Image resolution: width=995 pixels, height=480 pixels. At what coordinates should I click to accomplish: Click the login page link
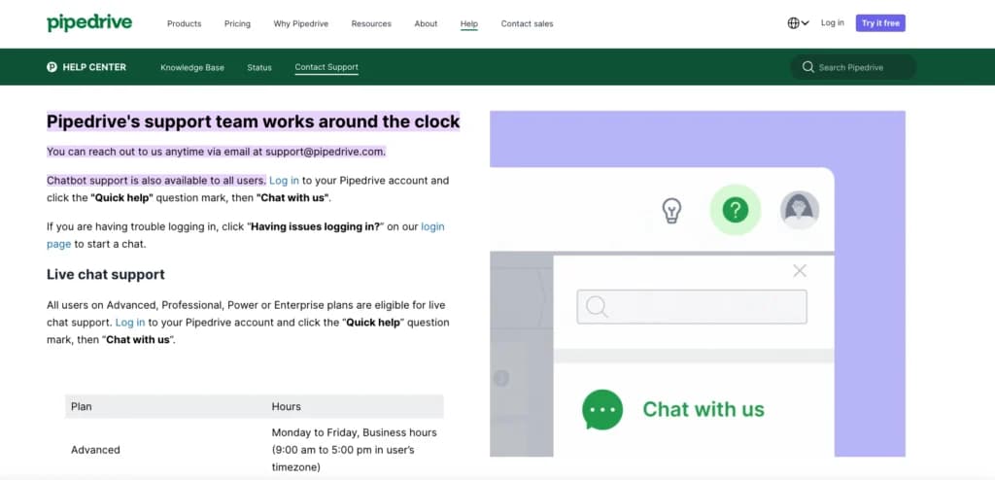[246, 235]
